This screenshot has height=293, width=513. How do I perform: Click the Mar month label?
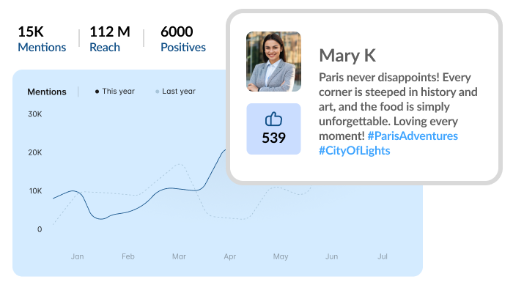[179, 257]
